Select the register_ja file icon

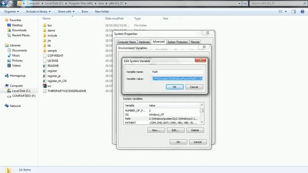tap(45, 76)
